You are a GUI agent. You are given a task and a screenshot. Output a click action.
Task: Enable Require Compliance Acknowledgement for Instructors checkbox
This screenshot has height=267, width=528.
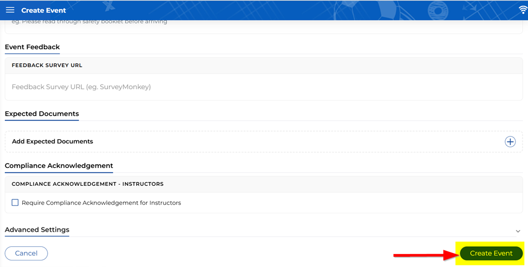(15, 203)
